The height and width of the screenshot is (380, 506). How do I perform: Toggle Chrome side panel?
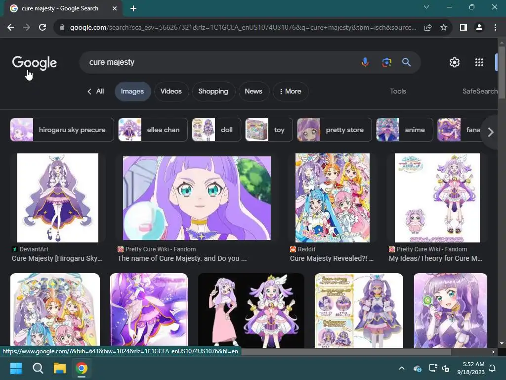tap(464, 28)
